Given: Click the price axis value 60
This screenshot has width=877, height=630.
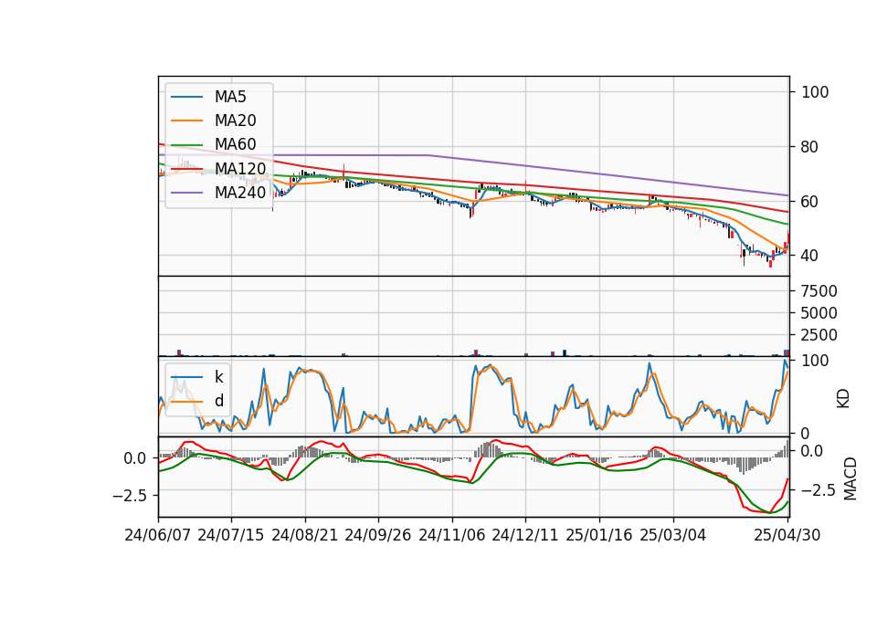Looking at the screenshot, I should [810, 201].
